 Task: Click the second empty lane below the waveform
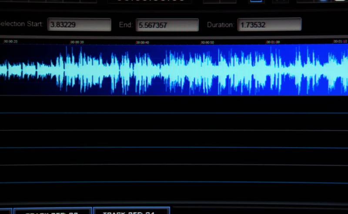pyautogui.click(x=174, y=122)
